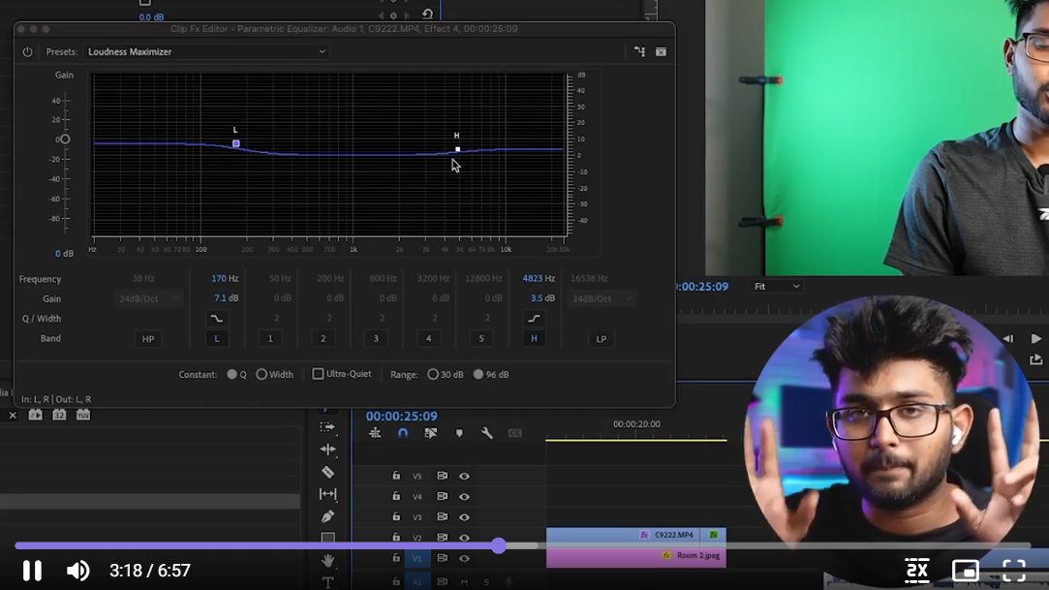Viewport: 1049px width, 590px height.
Task: Seek using the video progress bar handle
Action: (x=499, y=545)
